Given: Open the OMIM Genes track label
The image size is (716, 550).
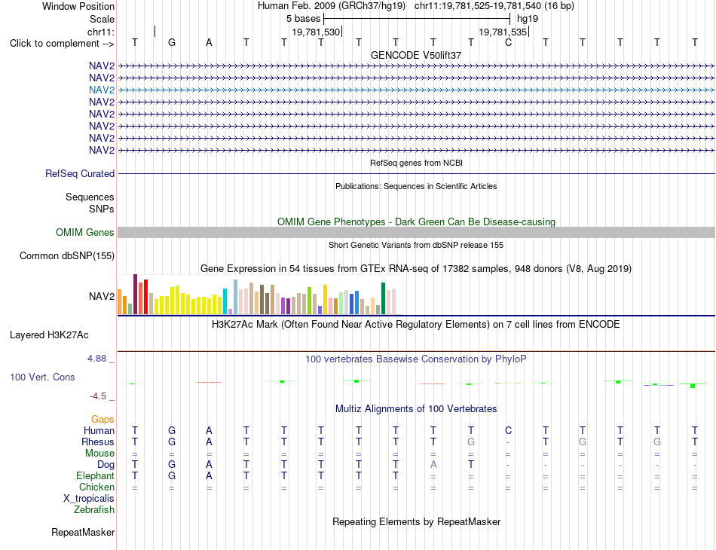Looking at the screenshot, I should click(x=85, y=232).
